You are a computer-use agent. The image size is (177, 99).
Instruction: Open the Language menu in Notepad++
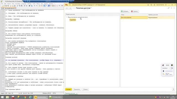[x=24, y=4]
